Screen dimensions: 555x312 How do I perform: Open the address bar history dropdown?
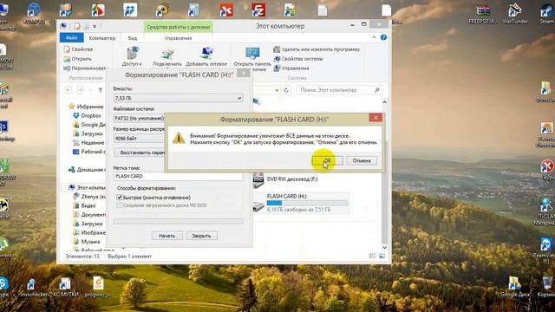[277, 90]
